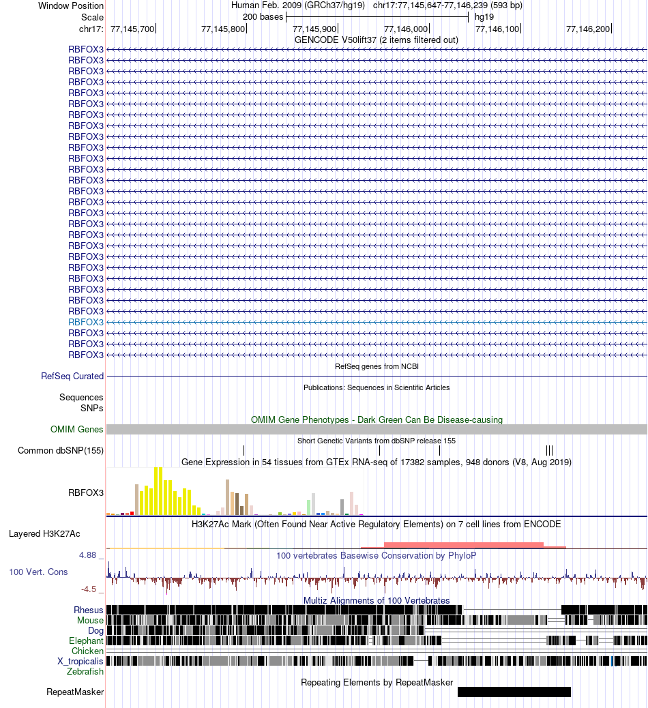Click the GTEx RBFOX3 expression bar chart

pos(235,491)
